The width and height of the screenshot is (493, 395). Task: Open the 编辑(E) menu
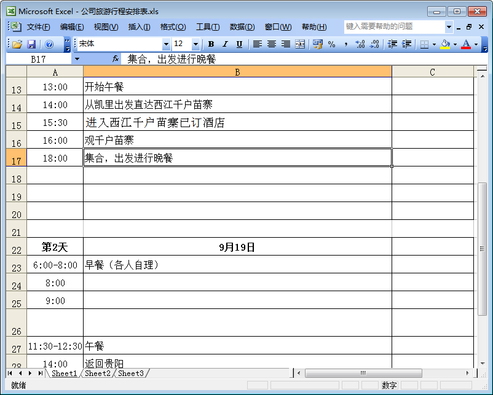click(x=72, y=27)
